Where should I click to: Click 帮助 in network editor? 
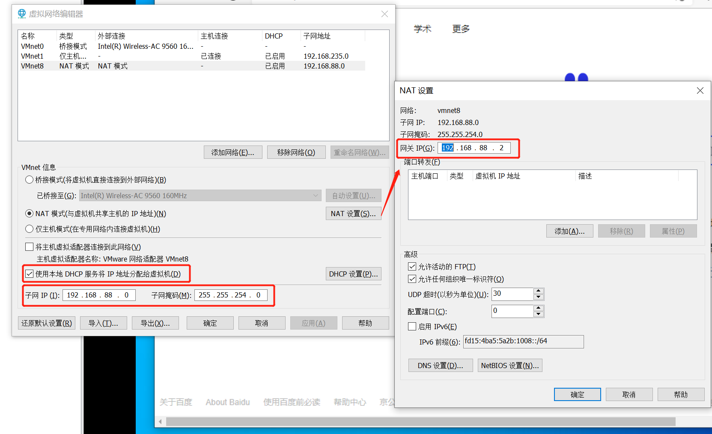(366, 323)
